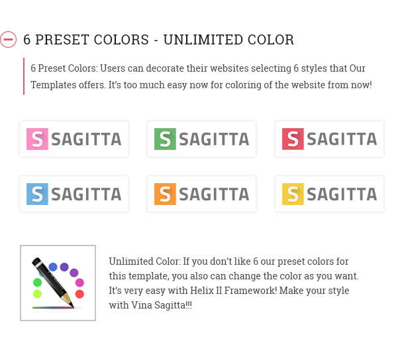Select the blue SAGITTA logo text
The width and height of the screenshot is (404, 353).
(x=86, y=194)
